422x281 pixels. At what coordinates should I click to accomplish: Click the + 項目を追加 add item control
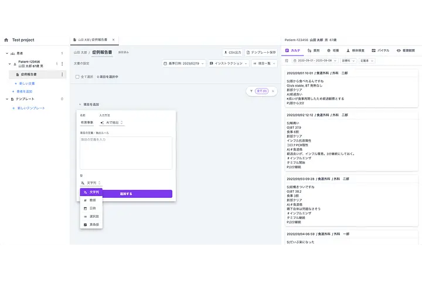pyautogui.click(x=89, y=104)
